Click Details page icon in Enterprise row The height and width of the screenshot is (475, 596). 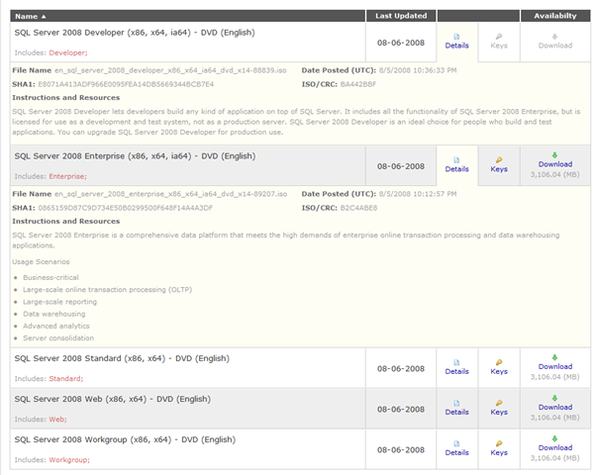[456, 160]
